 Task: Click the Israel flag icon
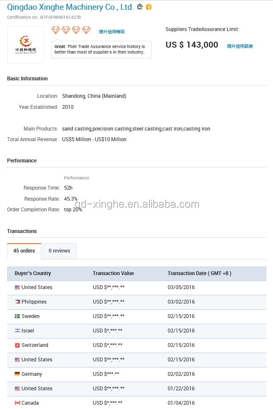pos(17,331)
